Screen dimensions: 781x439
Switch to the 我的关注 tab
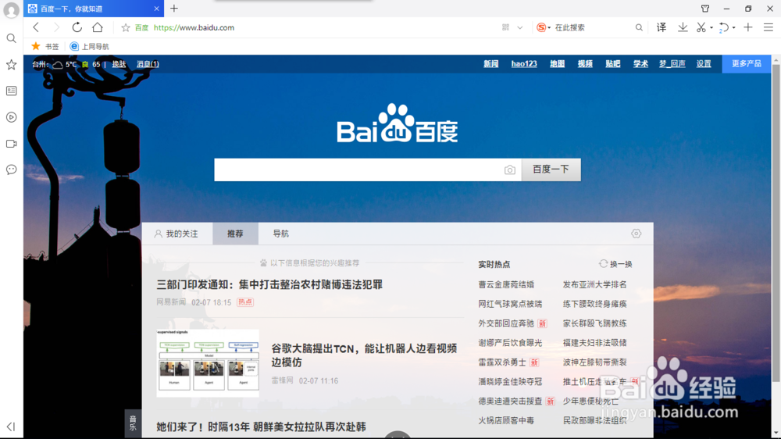pyautogui.click(x=177, y=234)
